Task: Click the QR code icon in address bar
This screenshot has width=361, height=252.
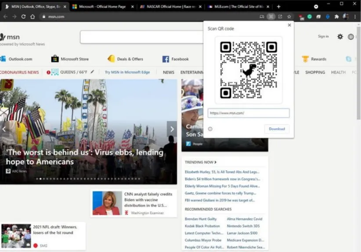Action: pos(271,17)
